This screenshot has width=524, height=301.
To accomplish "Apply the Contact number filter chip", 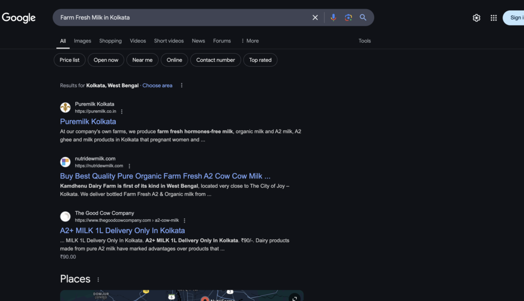I will click(215, 60).
